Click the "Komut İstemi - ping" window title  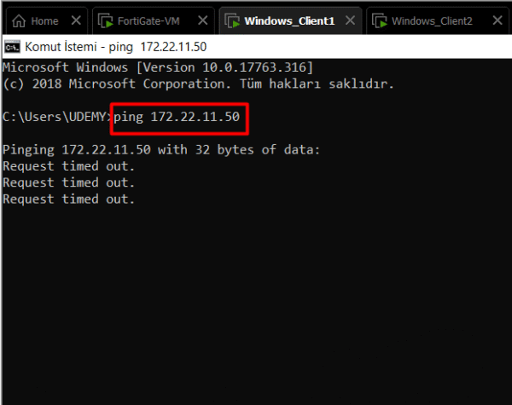click(x=115, y=45)
